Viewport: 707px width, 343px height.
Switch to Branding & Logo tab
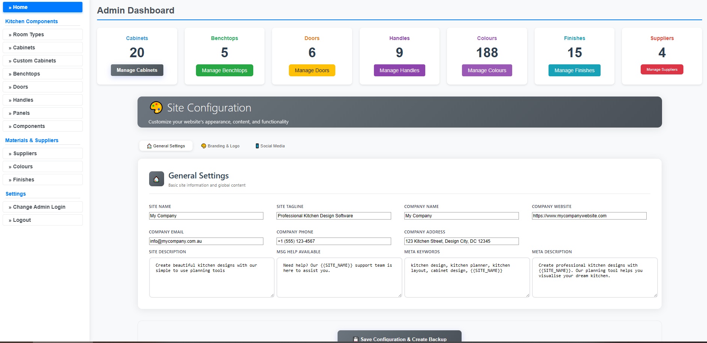(x=220, y=146)
